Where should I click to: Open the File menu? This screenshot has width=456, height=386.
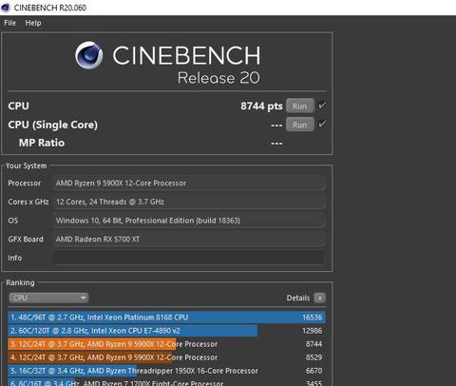pos(9,23)
